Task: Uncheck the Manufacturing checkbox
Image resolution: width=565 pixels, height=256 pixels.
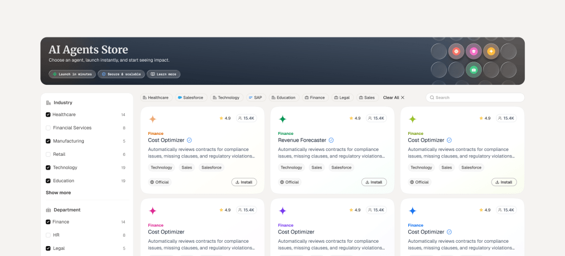Action: tap(48, 141)
